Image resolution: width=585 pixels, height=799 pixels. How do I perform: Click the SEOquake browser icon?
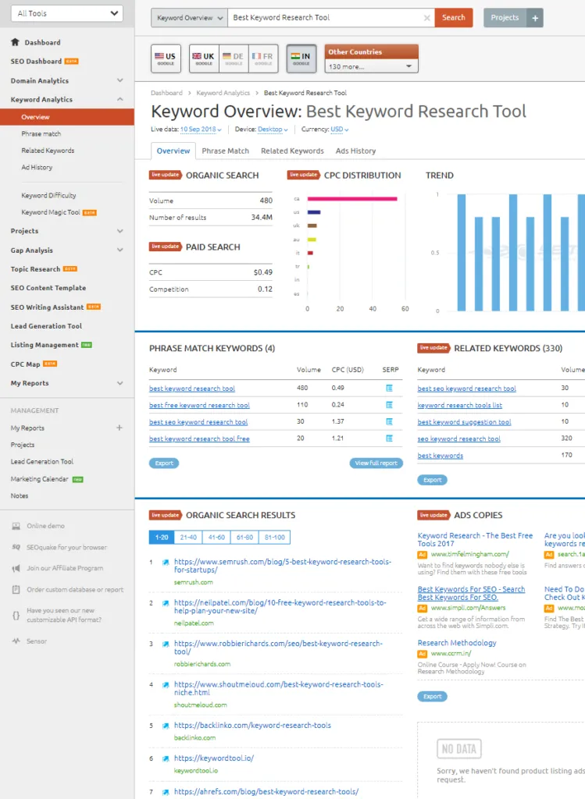(16, 547)
